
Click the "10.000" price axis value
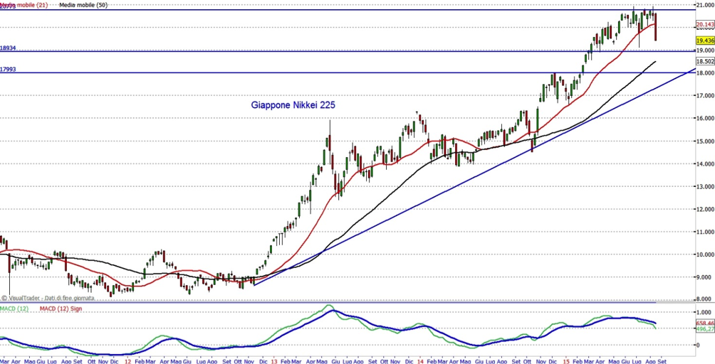705,255
